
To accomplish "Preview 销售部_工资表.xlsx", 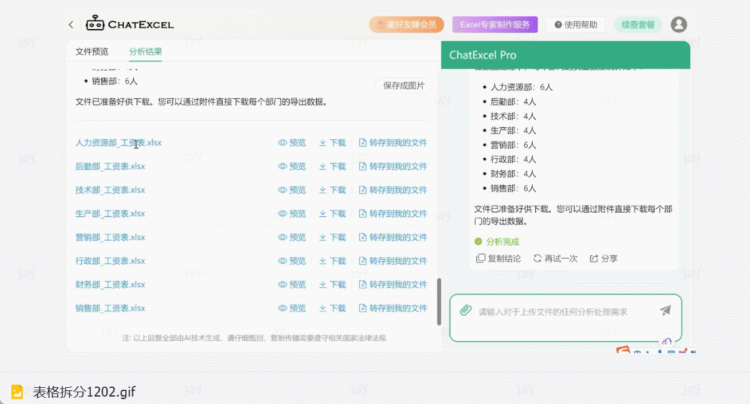I will [292, 308].
